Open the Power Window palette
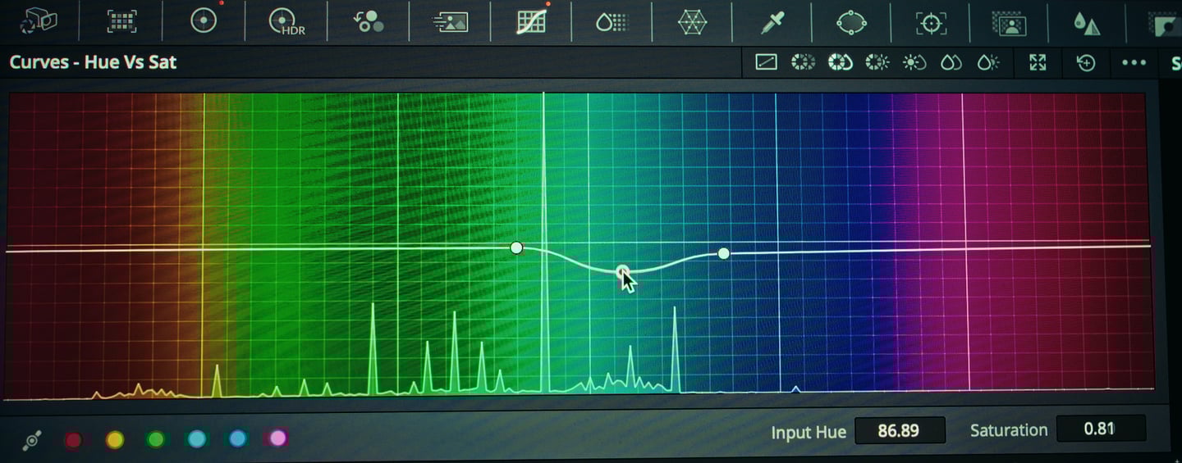 tap(851, 22)
